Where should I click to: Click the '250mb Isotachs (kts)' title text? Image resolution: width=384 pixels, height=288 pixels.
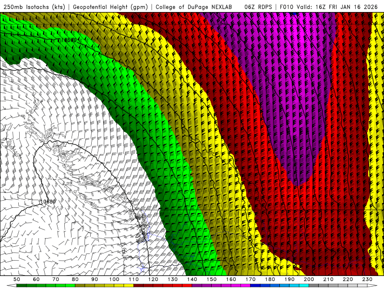[34, 7]
